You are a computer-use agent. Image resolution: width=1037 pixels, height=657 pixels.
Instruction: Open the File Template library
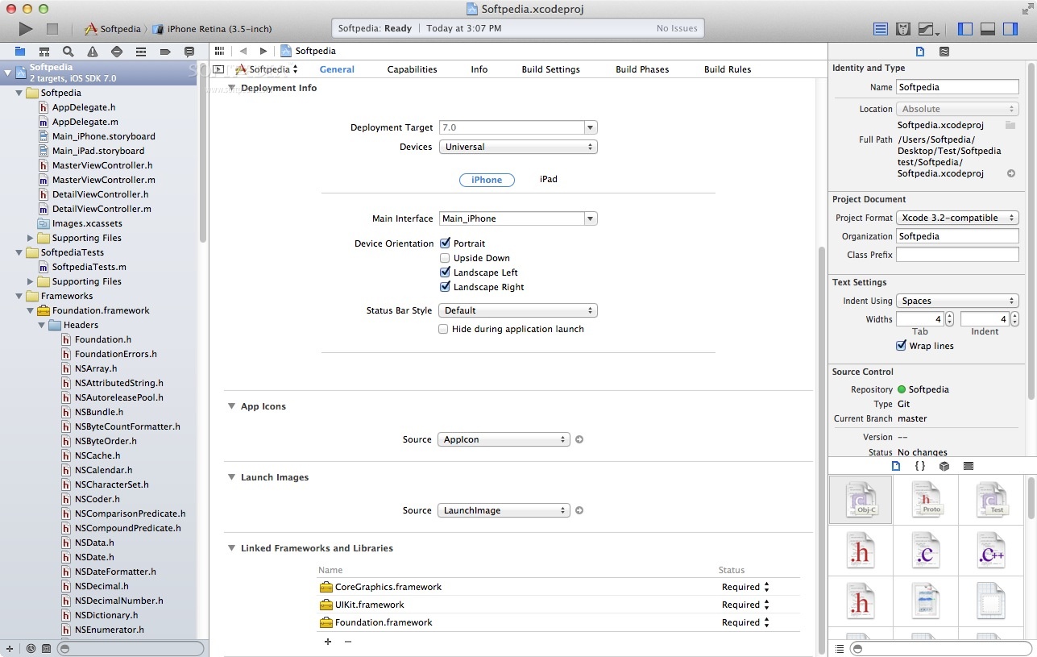(896, 466)
